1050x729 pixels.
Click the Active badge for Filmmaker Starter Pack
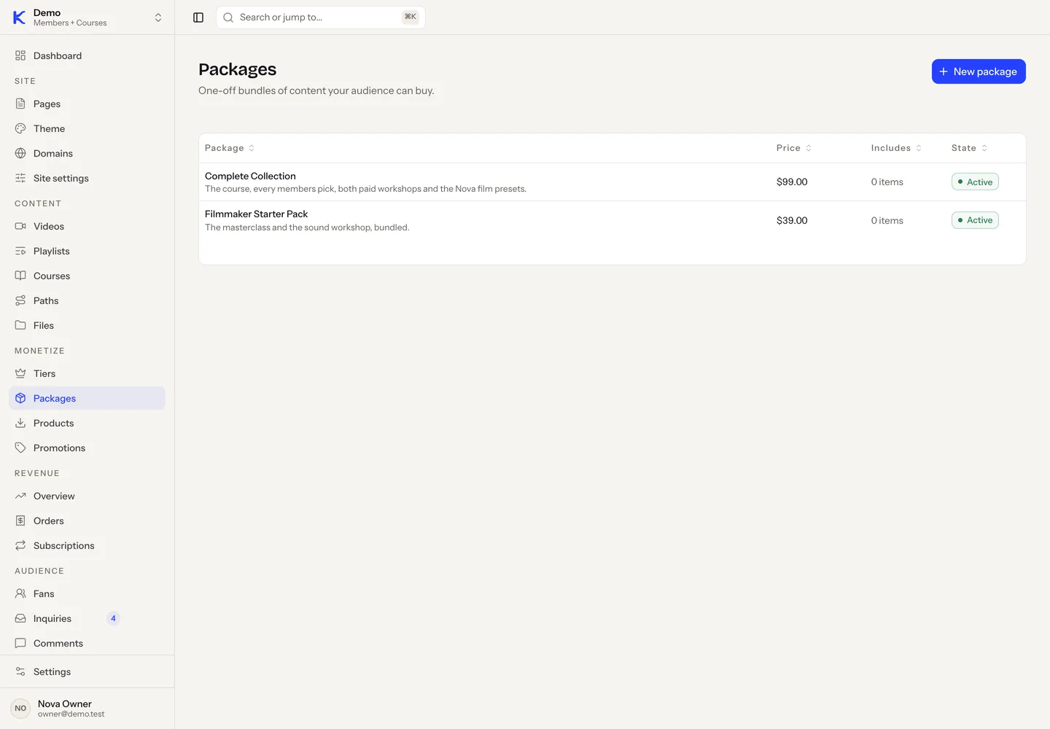pos(975,220)
